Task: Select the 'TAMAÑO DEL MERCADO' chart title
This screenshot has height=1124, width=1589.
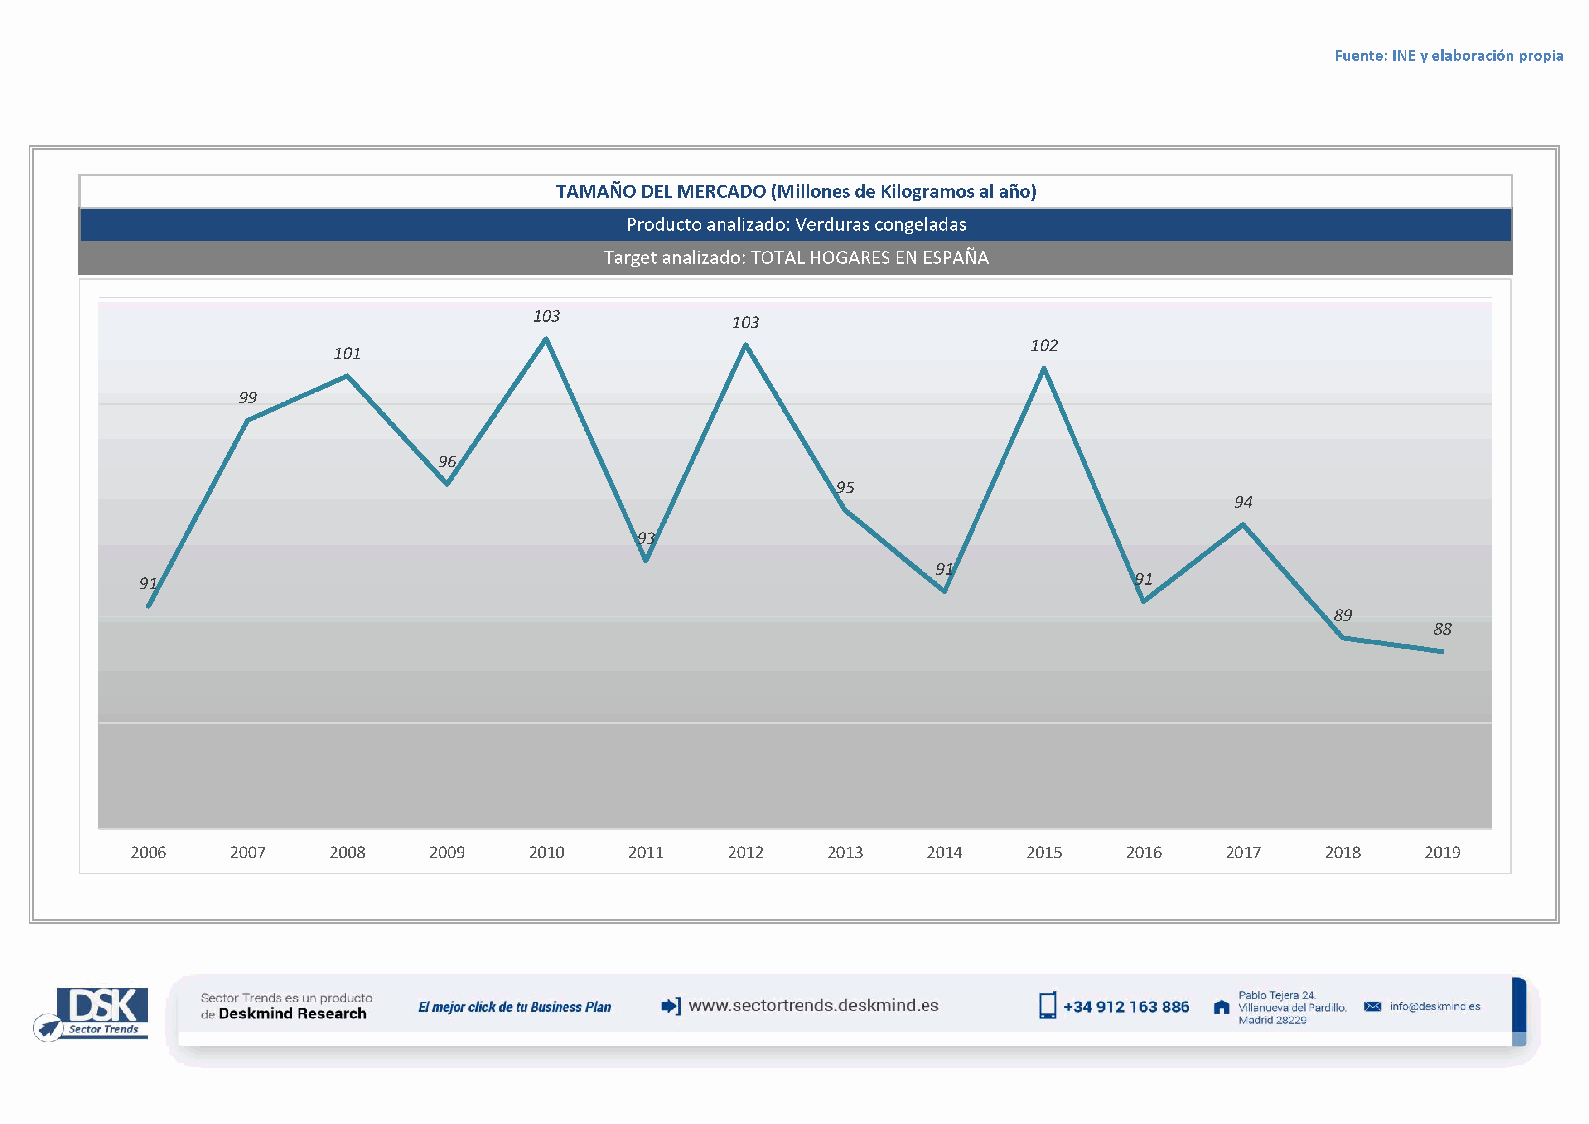Action: click(x=796, y=192)
